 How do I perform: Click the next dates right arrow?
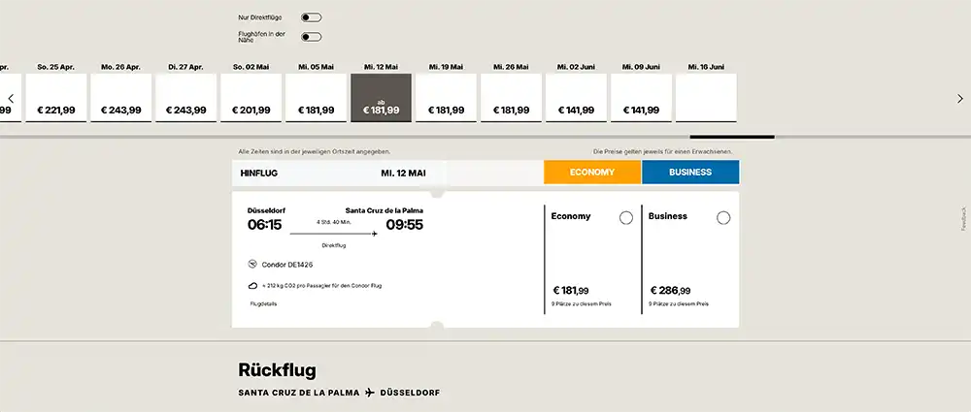(x=960, y=98)
